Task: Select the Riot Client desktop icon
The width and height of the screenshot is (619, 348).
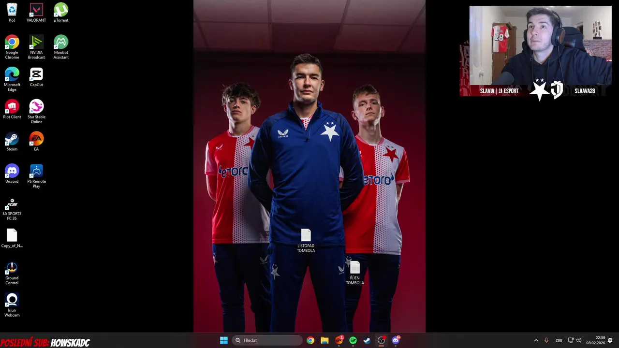Action: 12,110
